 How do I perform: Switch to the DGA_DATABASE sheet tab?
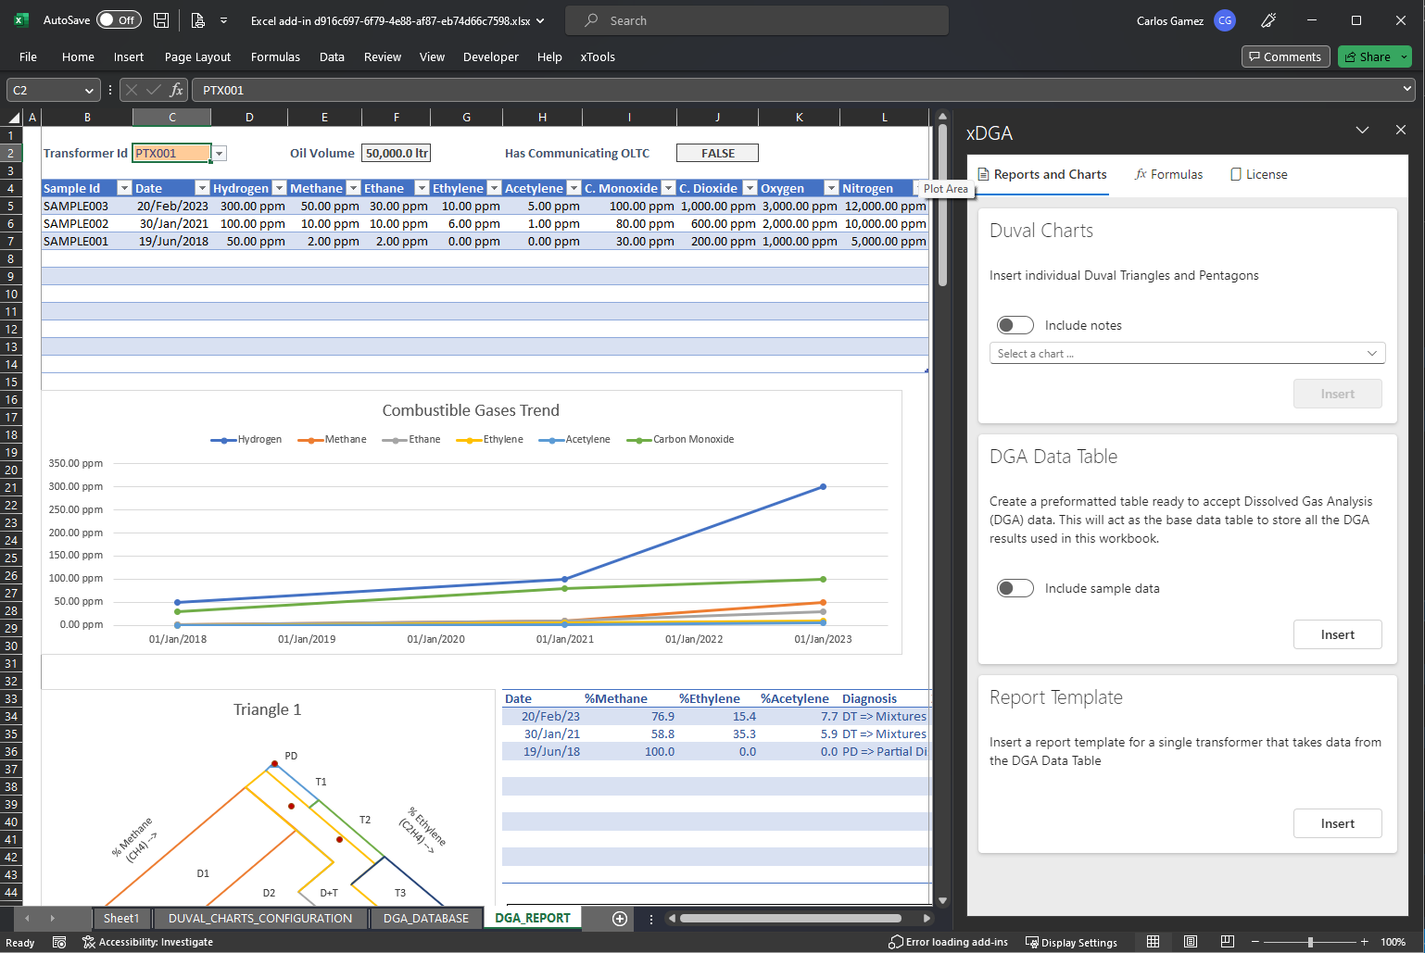pyautogui.click(x=425, y=919)
